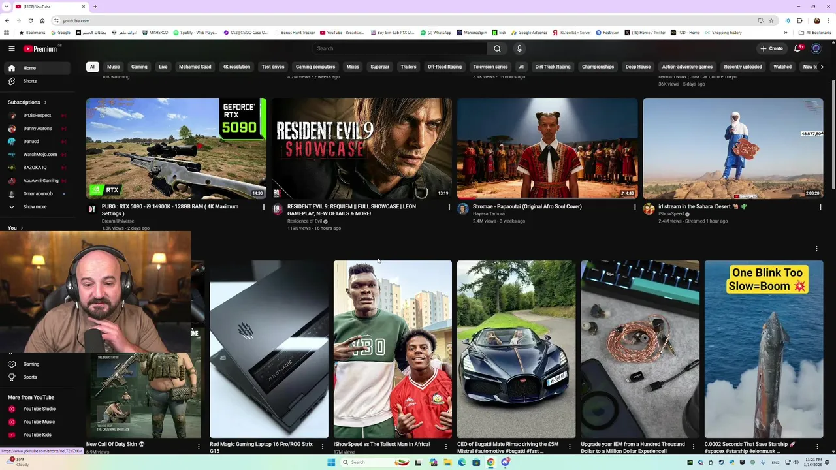The width and height of the screenshot is (836, 470).
Task: Click the YouTube Premium logo
Action: (x=41, y=48)
